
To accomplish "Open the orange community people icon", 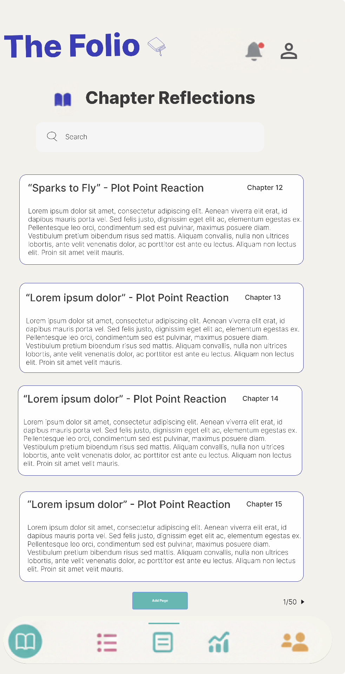I will 295,642.
